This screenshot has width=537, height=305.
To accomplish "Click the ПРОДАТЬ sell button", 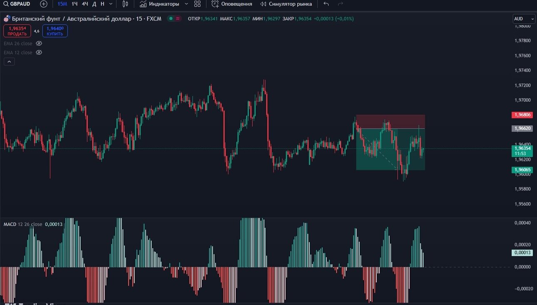I will point(17,31).
